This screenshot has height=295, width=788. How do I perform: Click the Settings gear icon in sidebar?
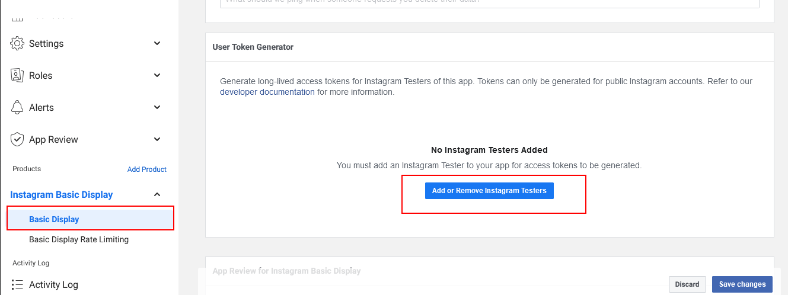[x=17, y=44]
